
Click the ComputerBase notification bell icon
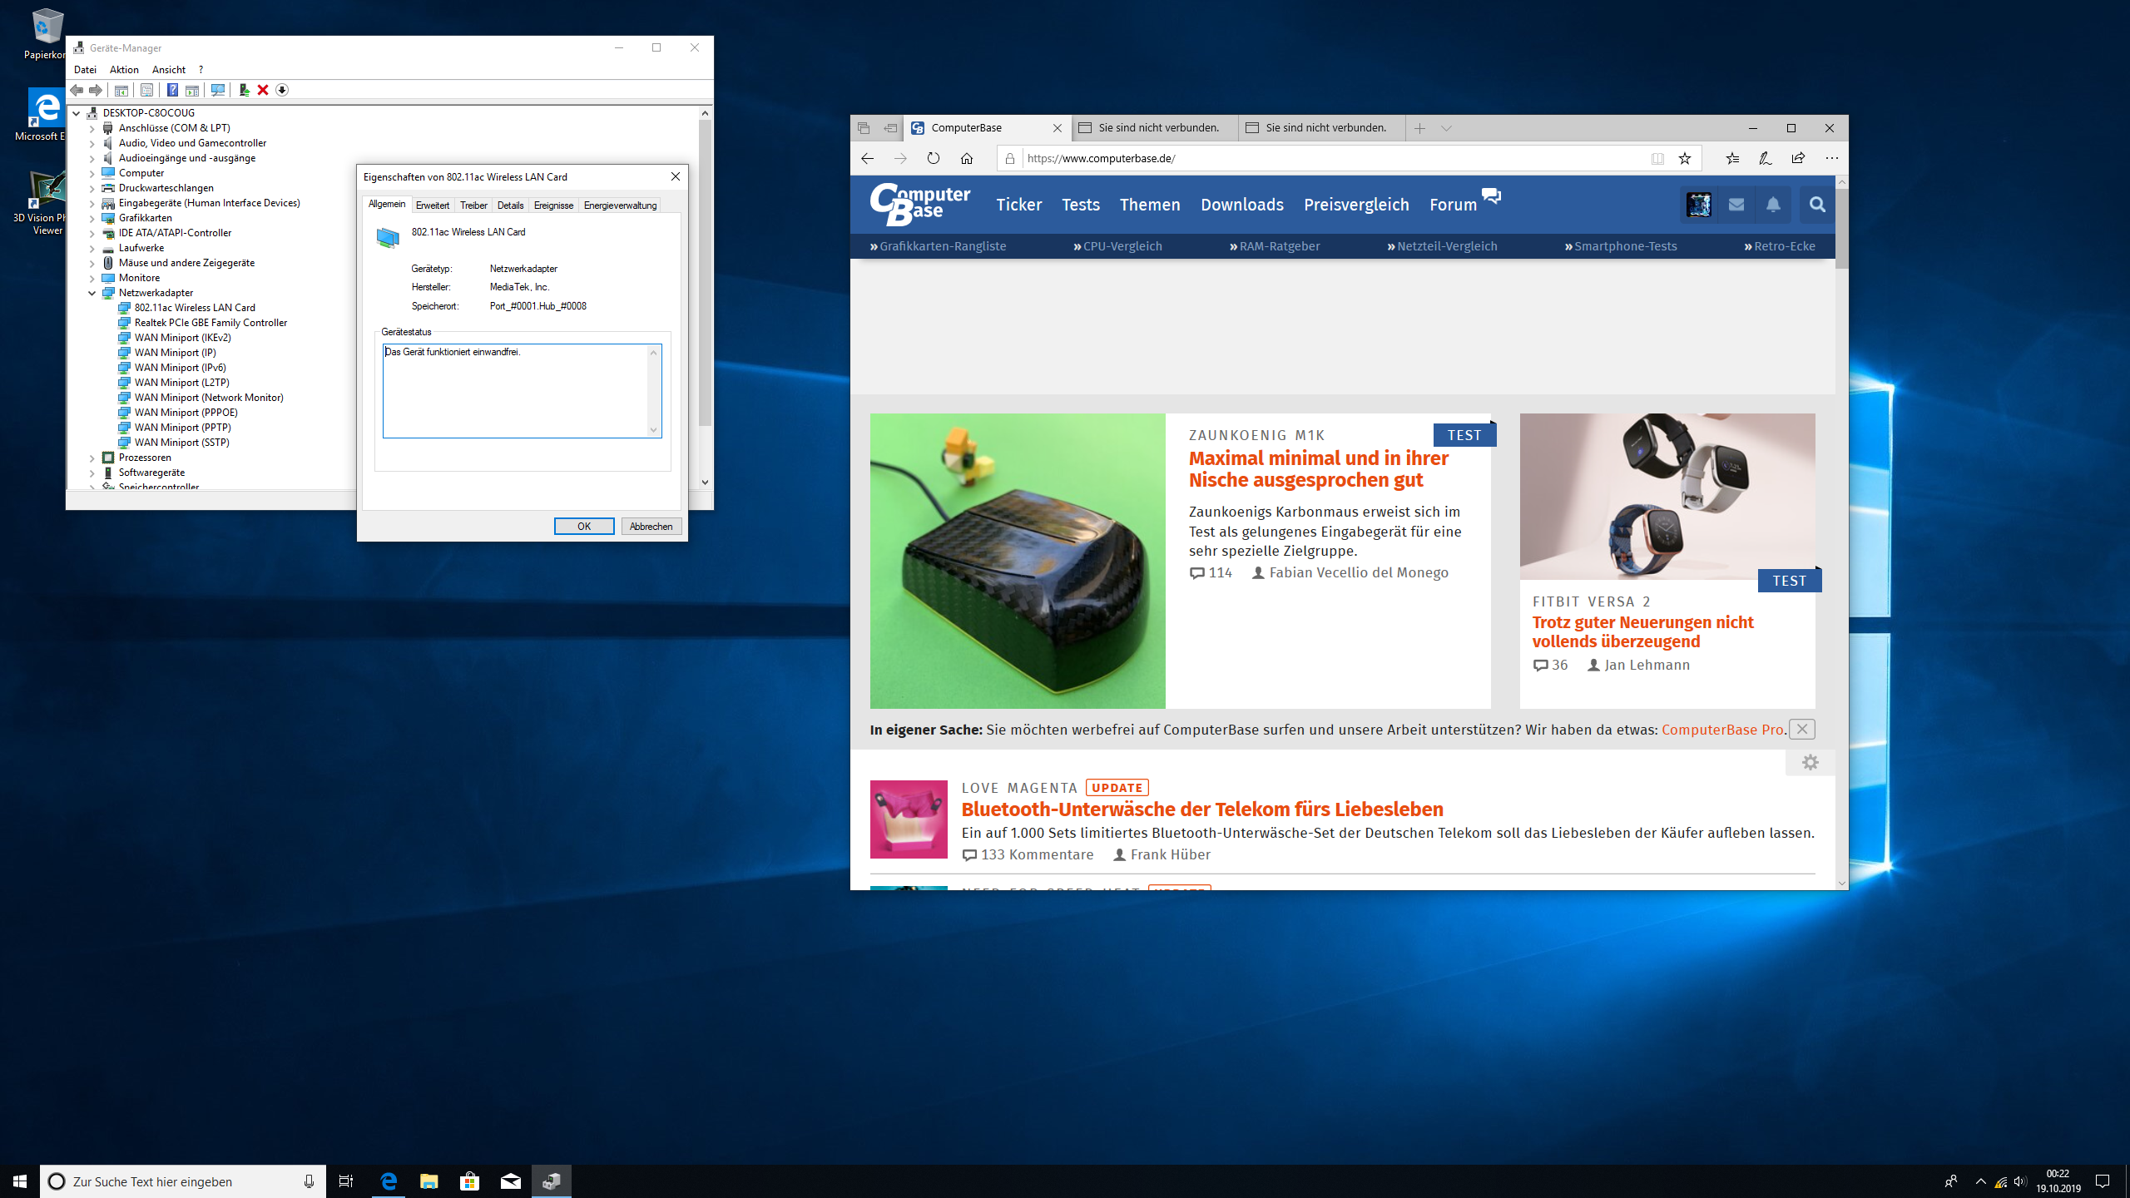pyautogui.click(x=1773, y=205)
